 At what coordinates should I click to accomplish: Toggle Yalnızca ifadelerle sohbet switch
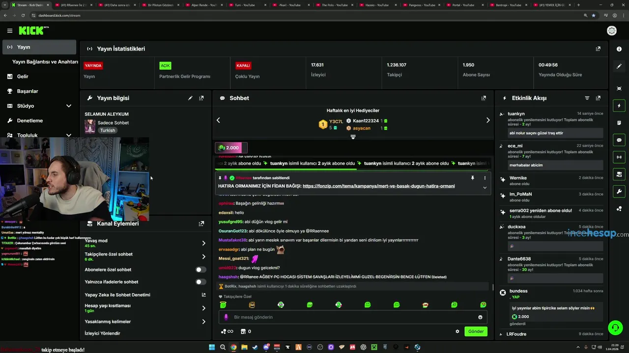pos(200,282)
